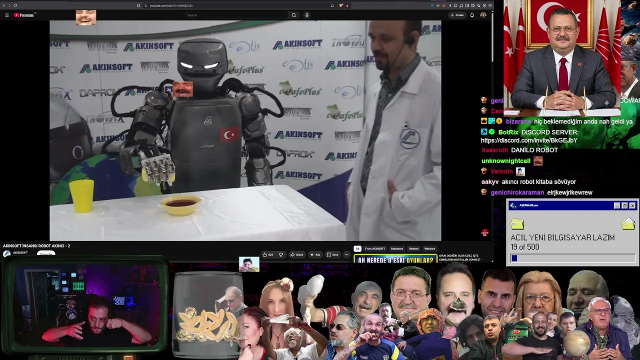Open the Discord invite link in chat

click(529, 140)
